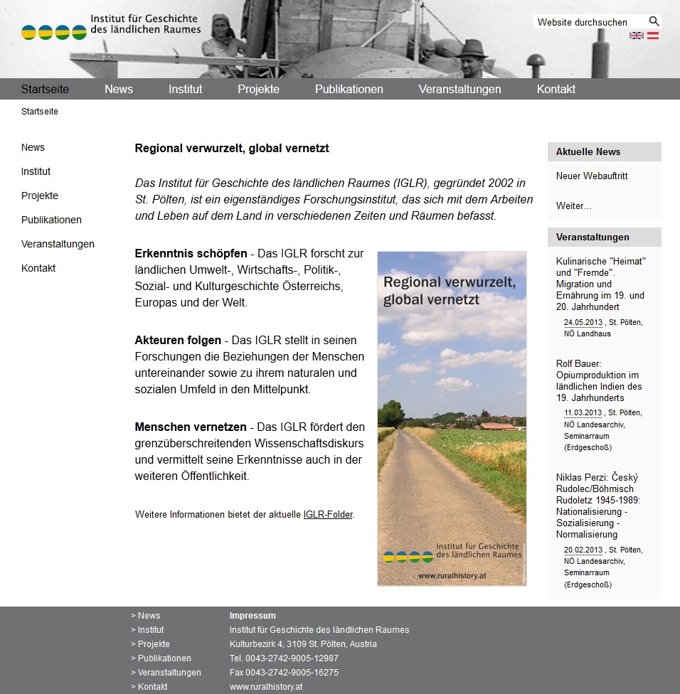
Task: Go to Projekte in the top navigation
Action: [258, 89]
